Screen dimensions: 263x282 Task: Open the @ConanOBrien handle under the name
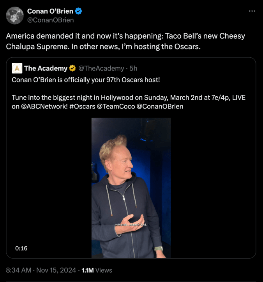tap(50, 20)
